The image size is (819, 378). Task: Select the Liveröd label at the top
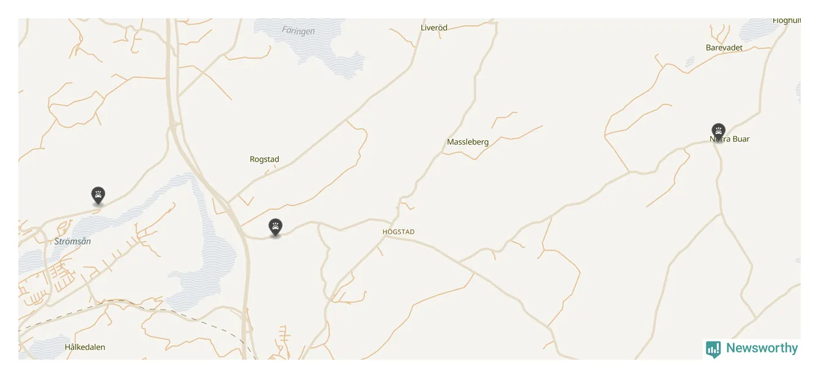(x=434, y=27)
